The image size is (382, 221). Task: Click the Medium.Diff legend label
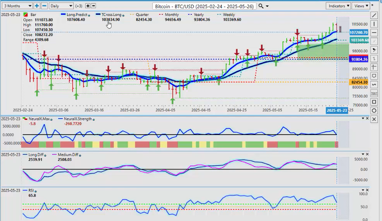68,155
